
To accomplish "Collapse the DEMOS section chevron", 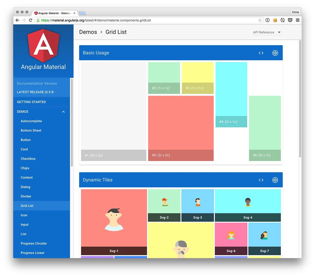I will click(63, 111).
